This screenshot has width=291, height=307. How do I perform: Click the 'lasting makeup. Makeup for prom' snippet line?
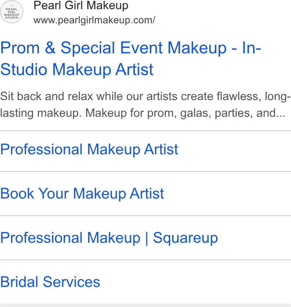143,113
